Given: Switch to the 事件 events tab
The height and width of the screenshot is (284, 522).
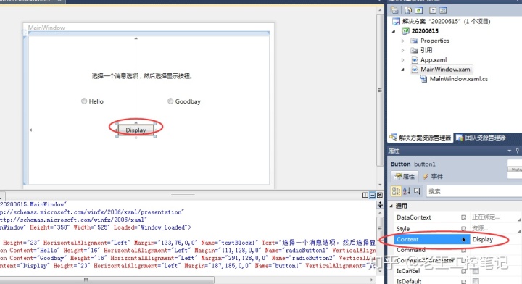Looking at the screenshot, I should point(433,176).
